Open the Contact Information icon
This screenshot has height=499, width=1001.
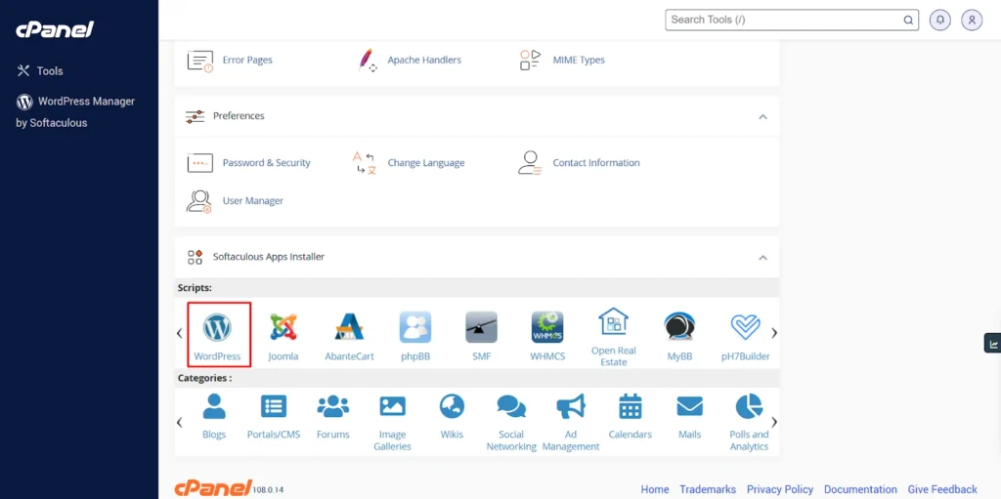click(530, 163)
